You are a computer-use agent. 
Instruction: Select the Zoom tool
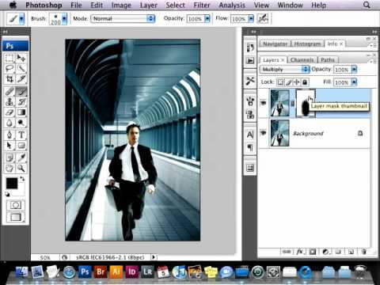click(x=21, y=168)
